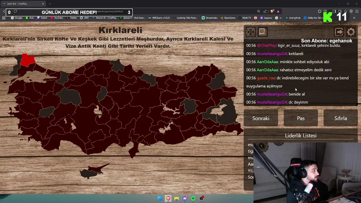Open Discord from the taskbar
361x203 pixels.
point(185,198)
